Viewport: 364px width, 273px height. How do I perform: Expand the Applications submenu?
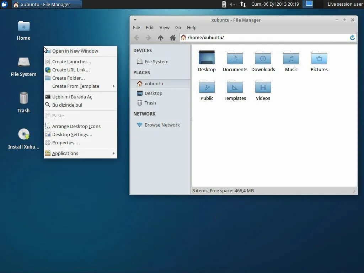[81, 154]
